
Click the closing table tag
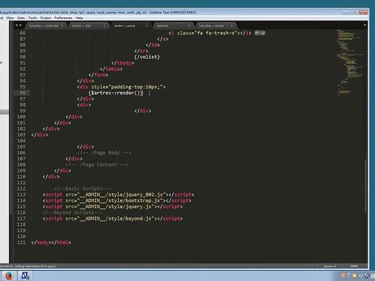coord(111,69)
